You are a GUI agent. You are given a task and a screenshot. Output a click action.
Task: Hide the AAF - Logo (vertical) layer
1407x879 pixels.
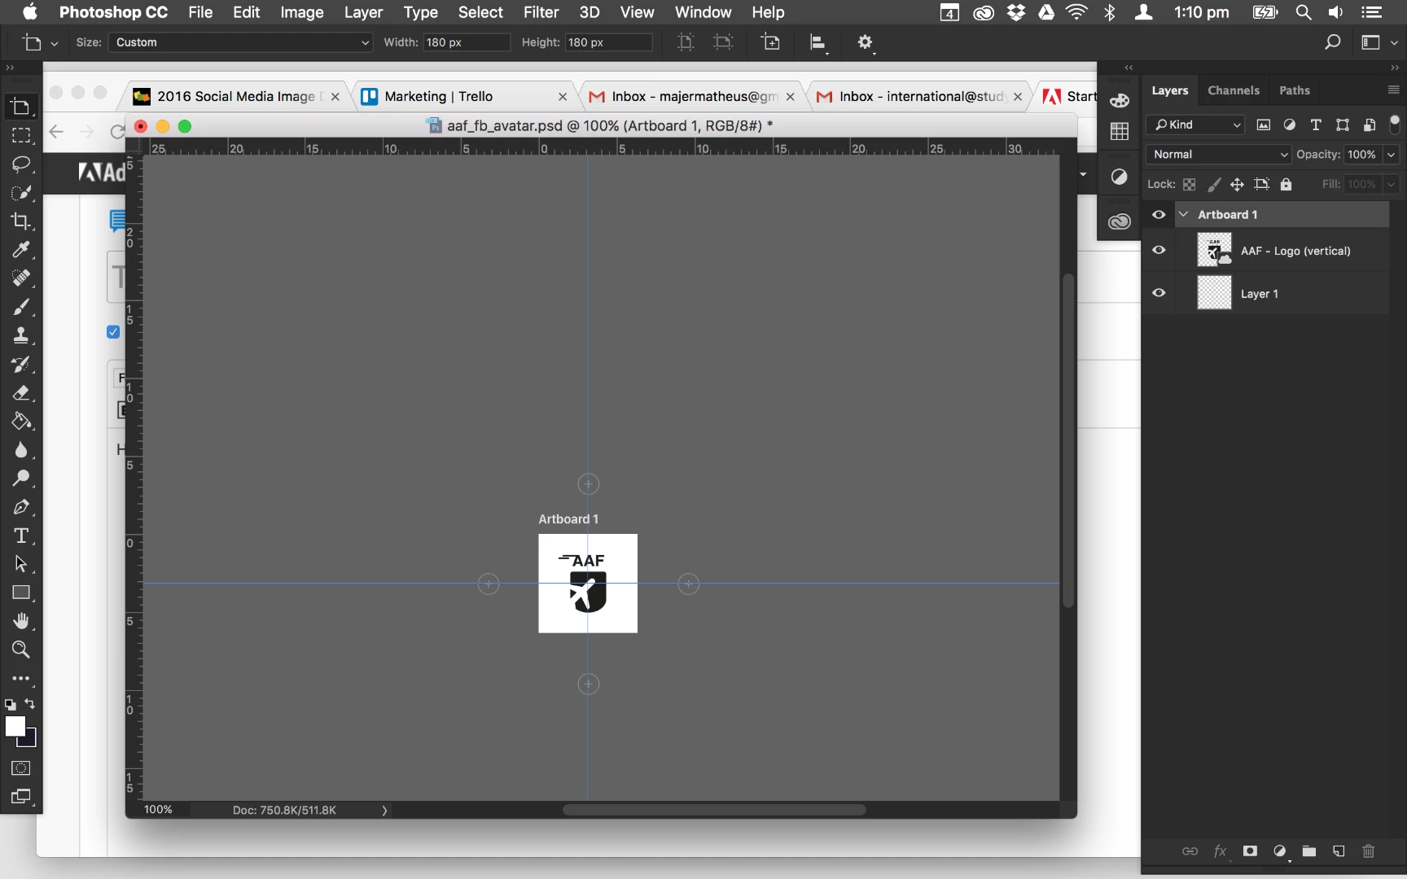point(1159,251)
